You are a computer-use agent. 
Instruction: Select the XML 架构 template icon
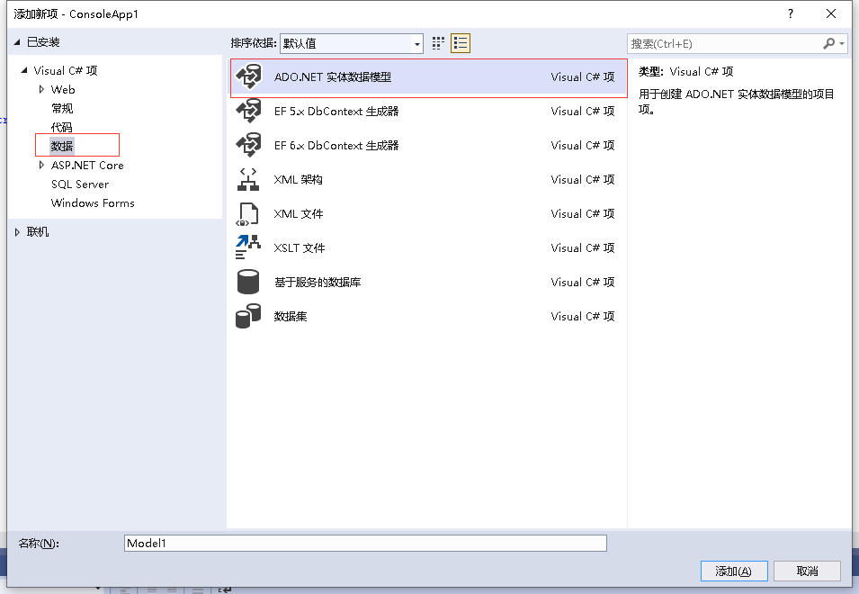(x=248, y=179)
